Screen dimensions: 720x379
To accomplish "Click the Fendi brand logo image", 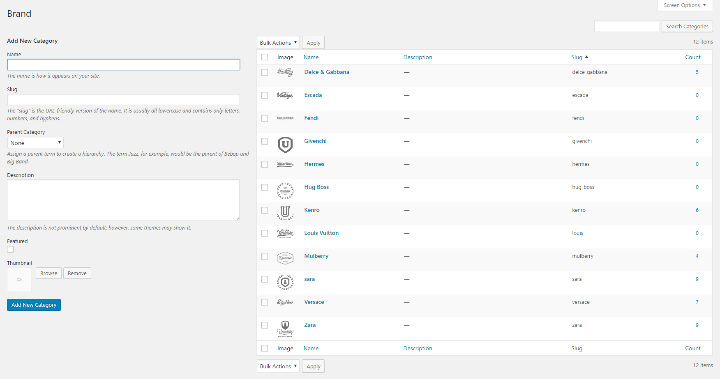I will 285,118.
